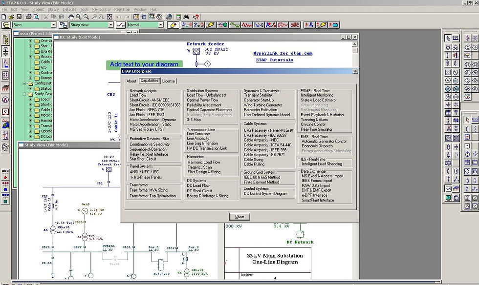This screenshot has width=479, height=285.
Task: Click the Help question mark icon
Action: [x=196, y=17]
